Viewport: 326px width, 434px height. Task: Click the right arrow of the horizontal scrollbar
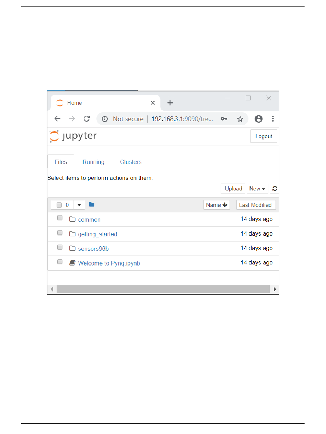[275, 289]
